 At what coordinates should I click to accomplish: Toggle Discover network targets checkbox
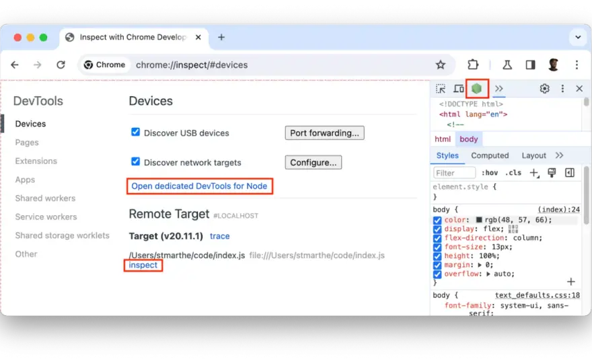135,161
